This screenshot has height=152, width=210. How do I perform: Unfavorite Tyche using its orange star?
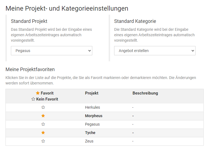pyautogui.click(x=43, y=133)
